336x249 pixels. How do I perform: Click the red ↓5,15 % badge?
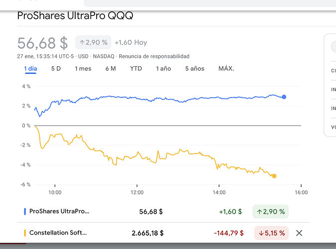click(x=271, y=233)
